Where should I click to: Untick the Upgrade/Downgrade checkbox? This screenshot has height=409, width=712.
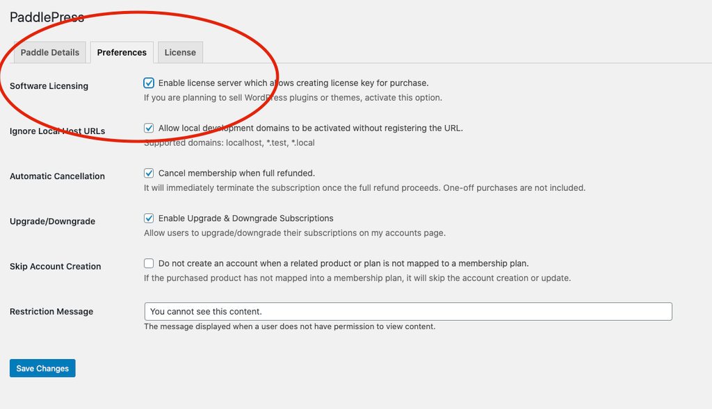pos(149,218)
